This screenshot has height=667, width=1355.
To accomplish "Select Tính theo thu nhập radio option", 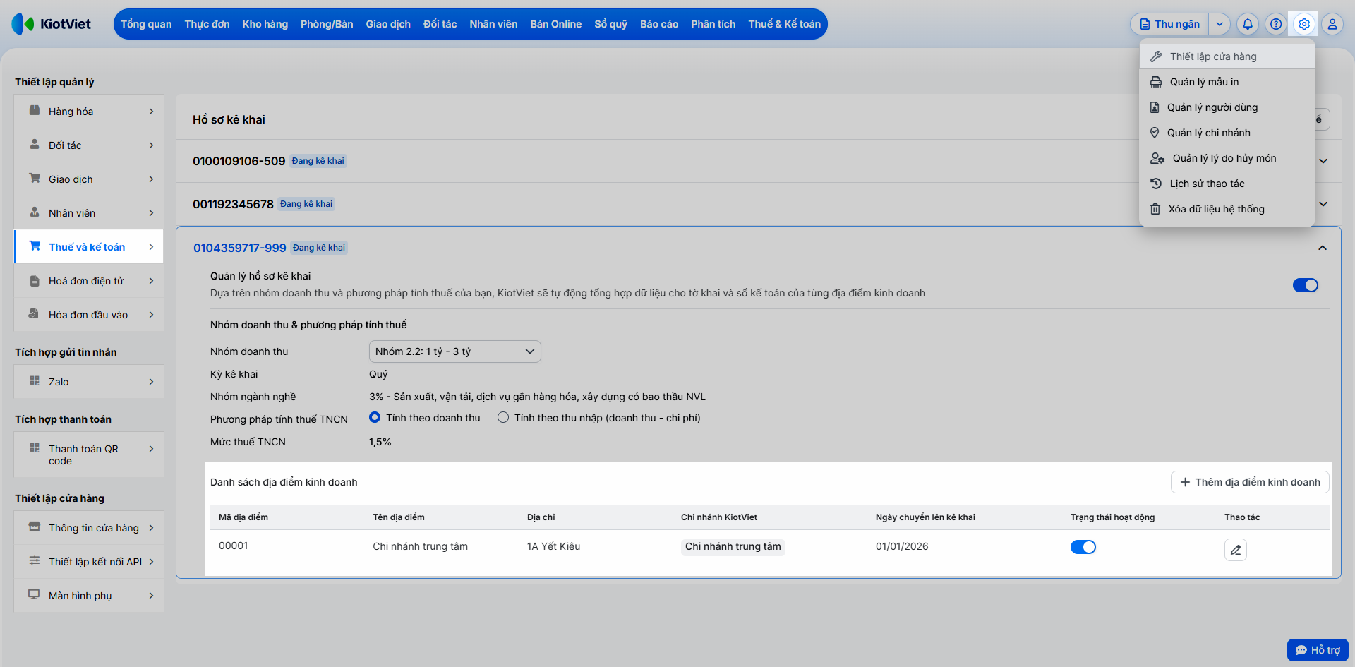I will coord(503,418).
